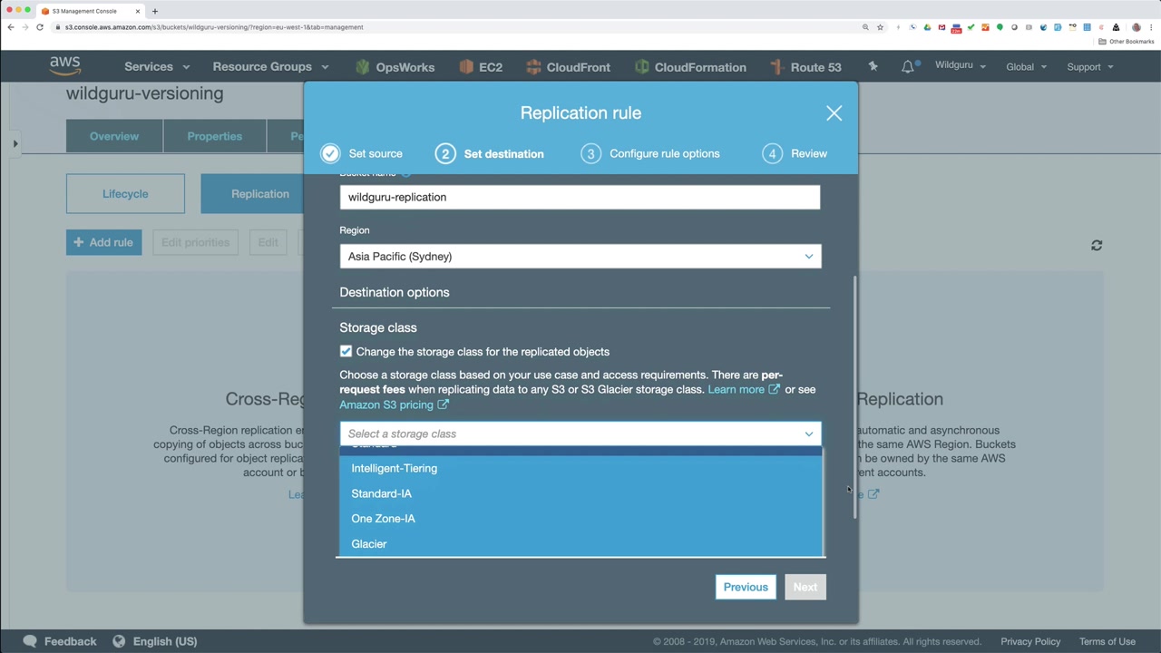Screen dimensions: 1161x653
Task: Click the Add rule button
Action: 103,242
